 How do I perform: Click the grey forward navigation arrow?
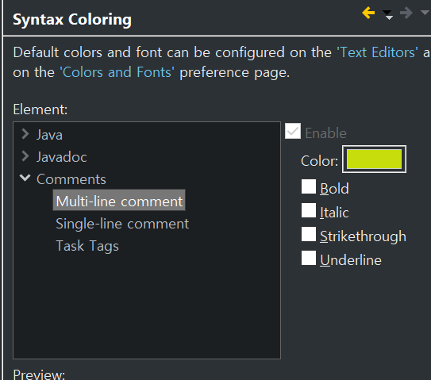406,13
